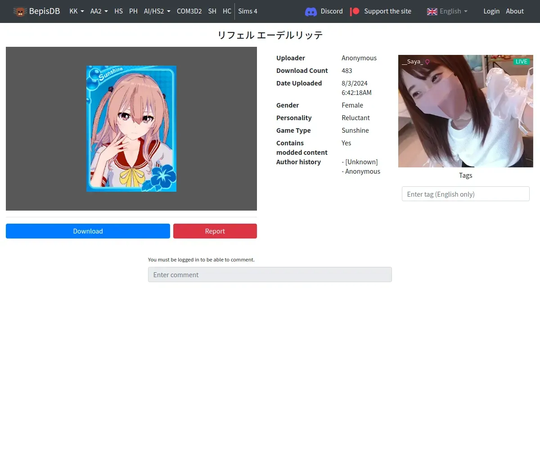The width and height of the screenshot is (540, 450).
Task: Open the SH section
Action: tap(212, 11)
